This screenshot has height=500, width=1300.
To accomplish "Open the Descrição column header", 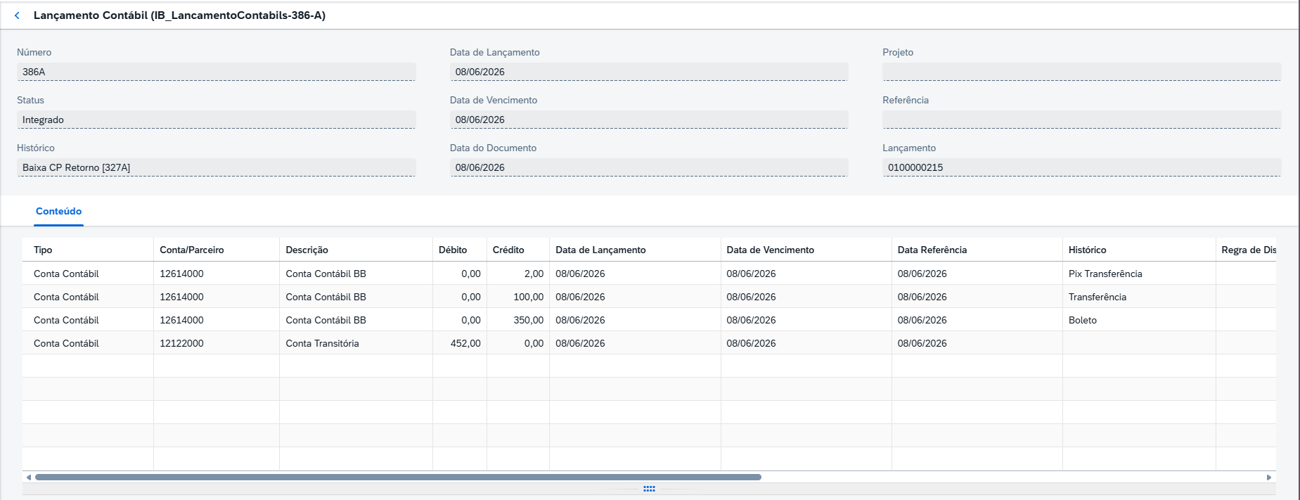I will pyautogui.click(x=356, y=250).
